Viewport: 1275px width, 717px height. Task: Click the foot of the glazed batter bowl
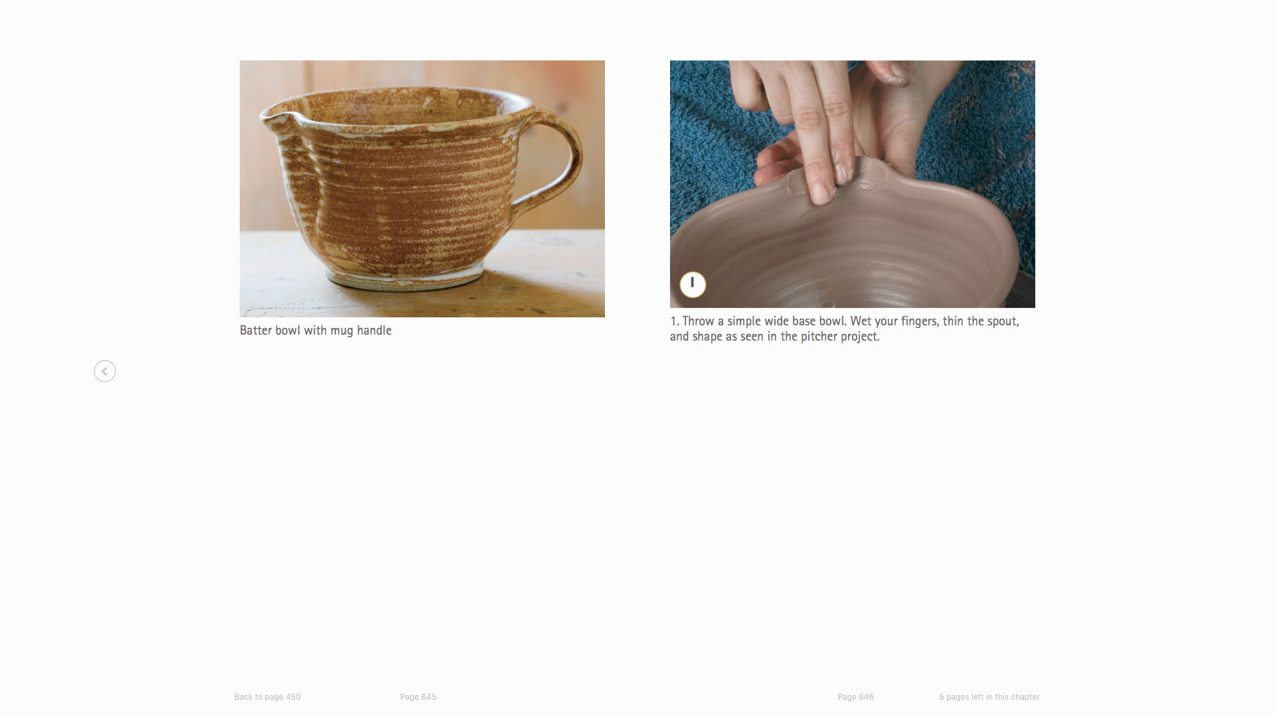[x=405, y=278]
